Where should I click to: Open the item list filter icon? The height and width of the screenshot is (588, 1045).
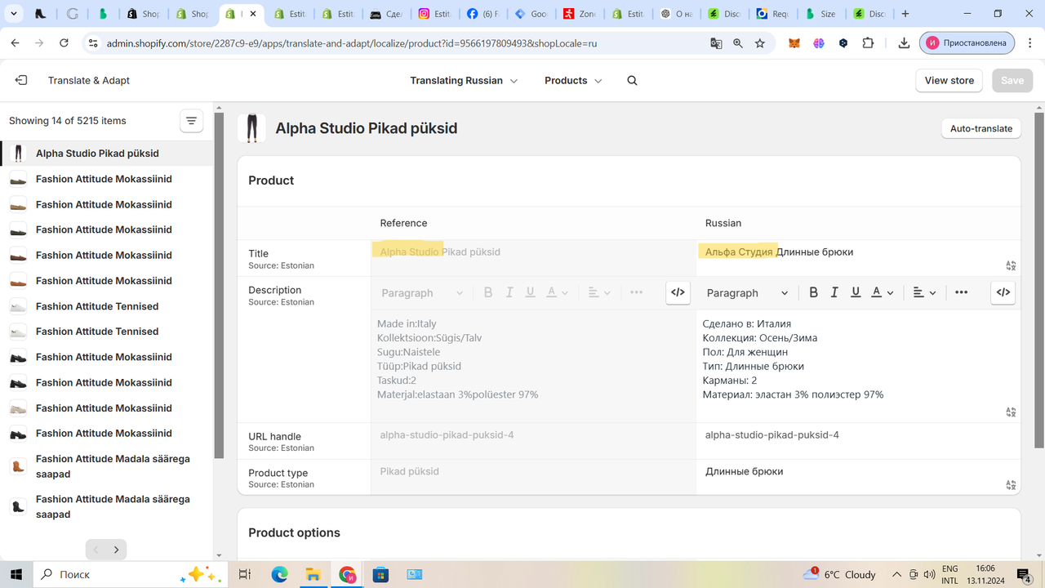(191, 121)
